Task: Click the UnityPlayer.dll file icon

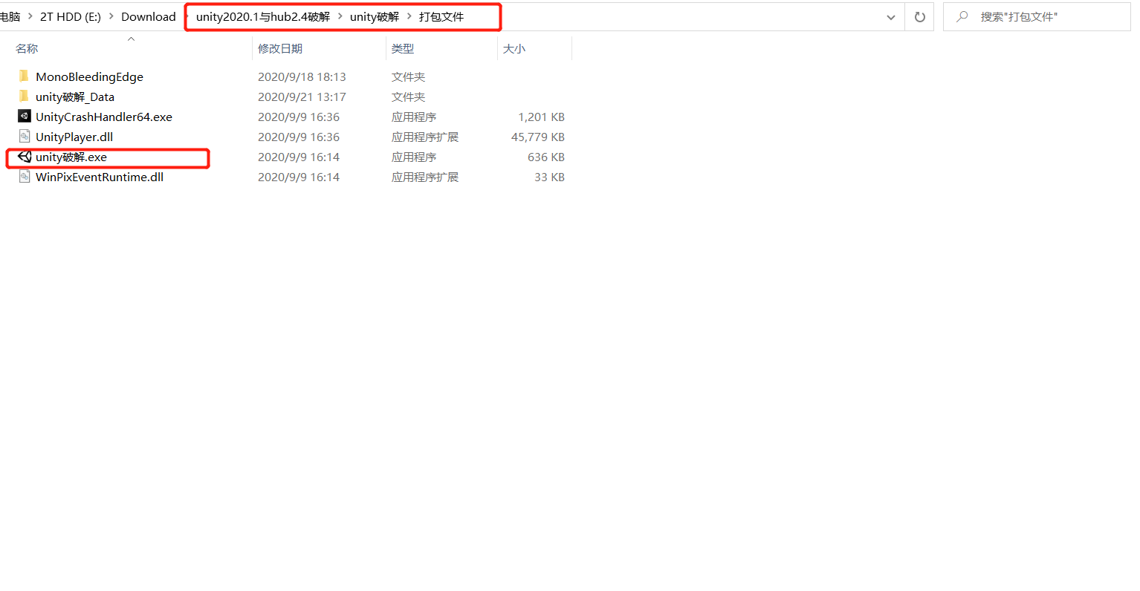Action: click(24, 137)
